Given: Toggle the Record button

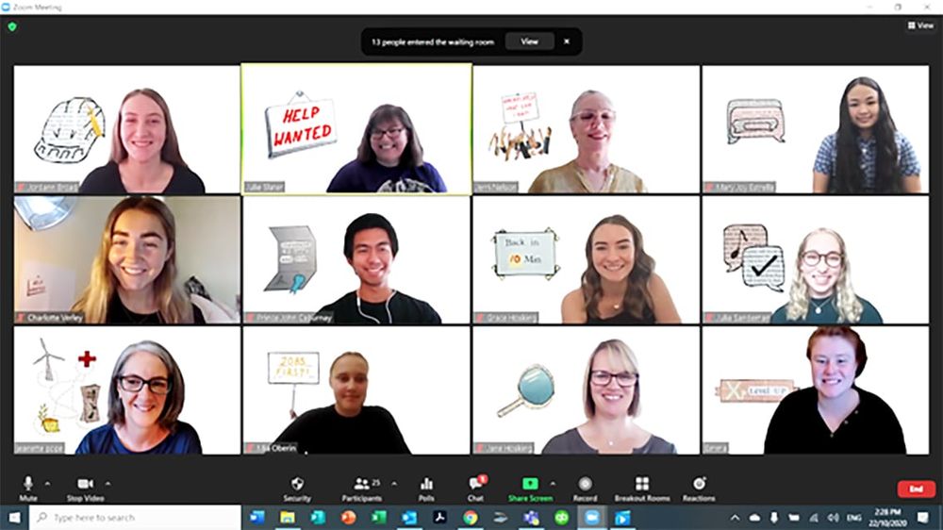Looking at the screenshot, I should click(585, 489).
